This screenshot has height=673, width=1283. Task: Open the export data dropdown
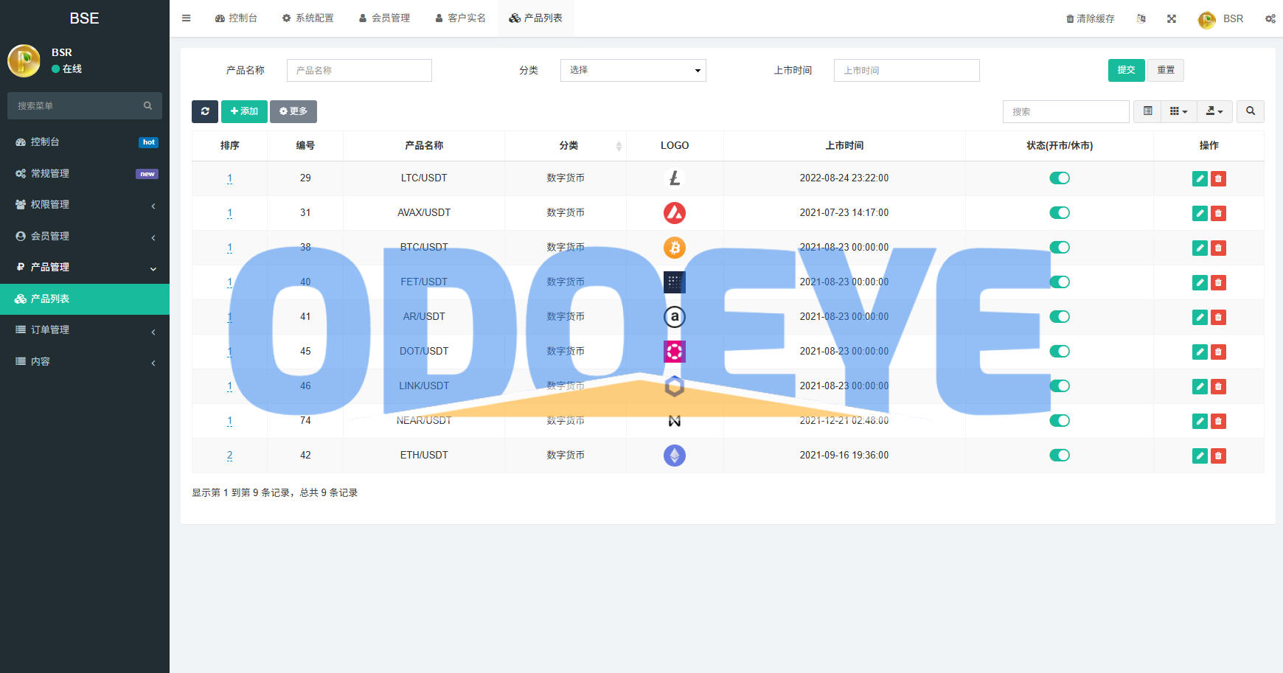1214,111
